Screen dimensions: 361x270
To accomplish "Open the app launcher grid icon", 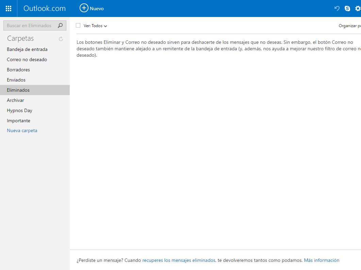I will coord(8,8).
